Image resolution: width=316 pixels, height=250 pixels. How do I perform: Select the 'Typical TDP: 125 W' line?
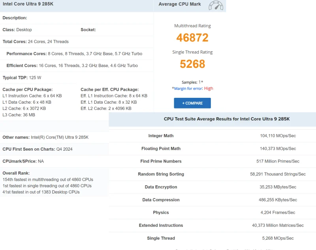(22, 78)
